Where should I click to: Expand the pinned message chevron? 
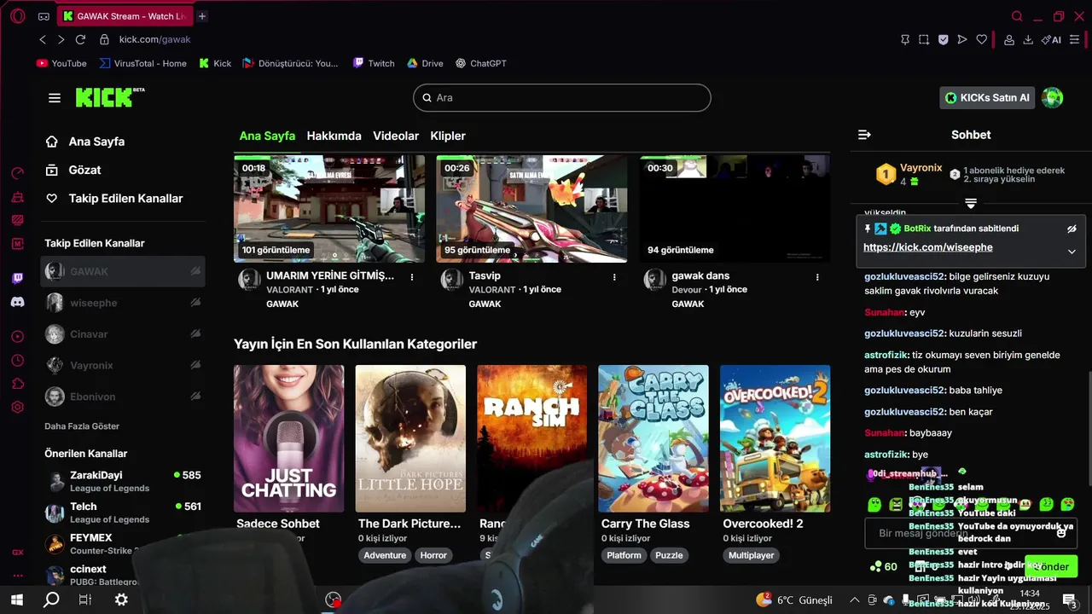(1072, 252)
